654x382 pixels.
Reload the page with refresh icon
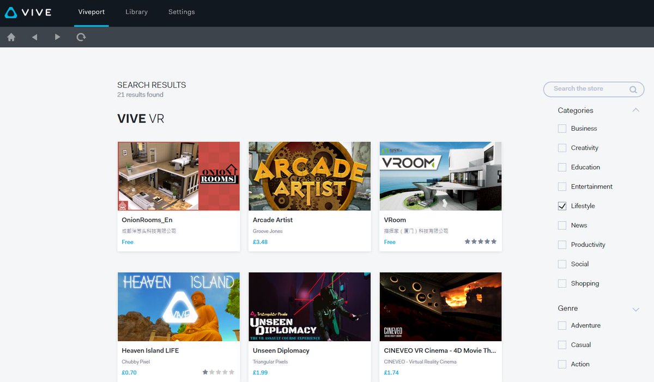[81, 38]
